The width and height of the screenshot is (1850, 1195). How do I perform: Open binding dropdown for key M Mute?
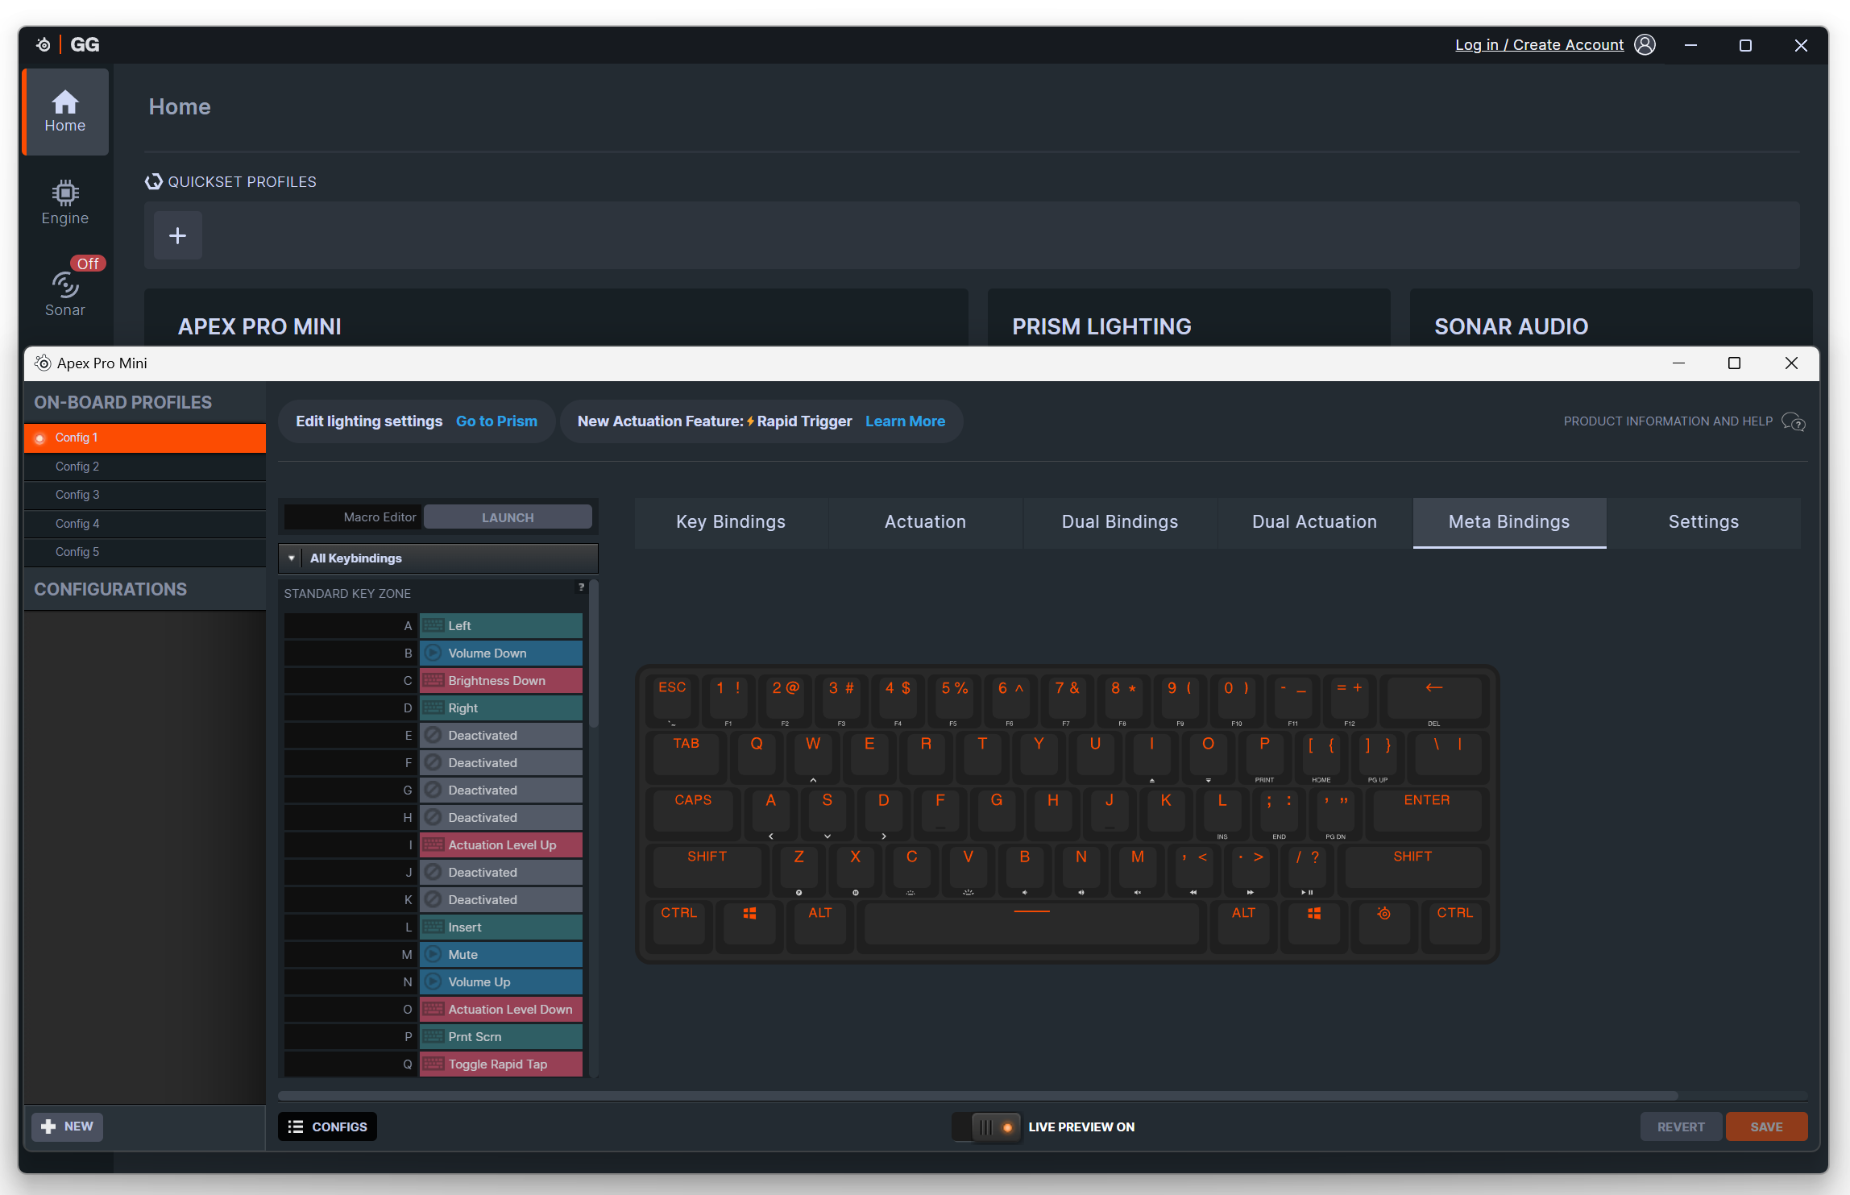click(x=500, y=954)
